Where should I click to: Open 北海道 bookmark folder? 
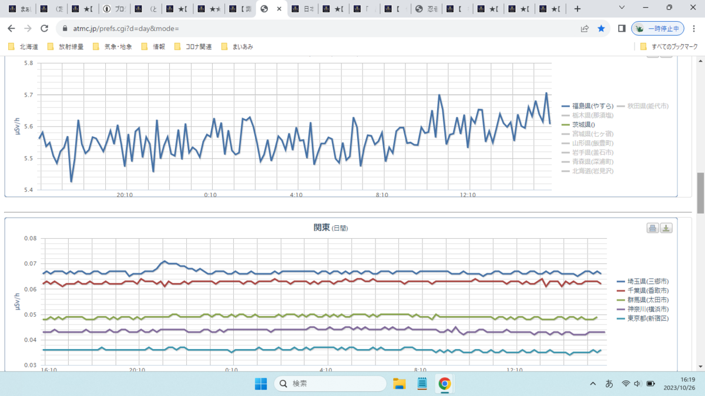(x=23, y=46)
